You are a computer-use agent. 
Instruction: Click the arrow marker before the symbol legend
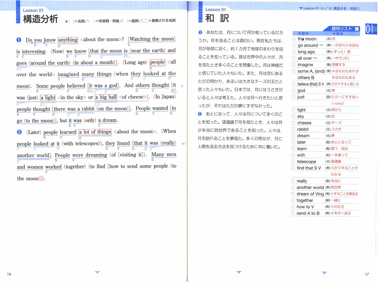coord(67,21)
